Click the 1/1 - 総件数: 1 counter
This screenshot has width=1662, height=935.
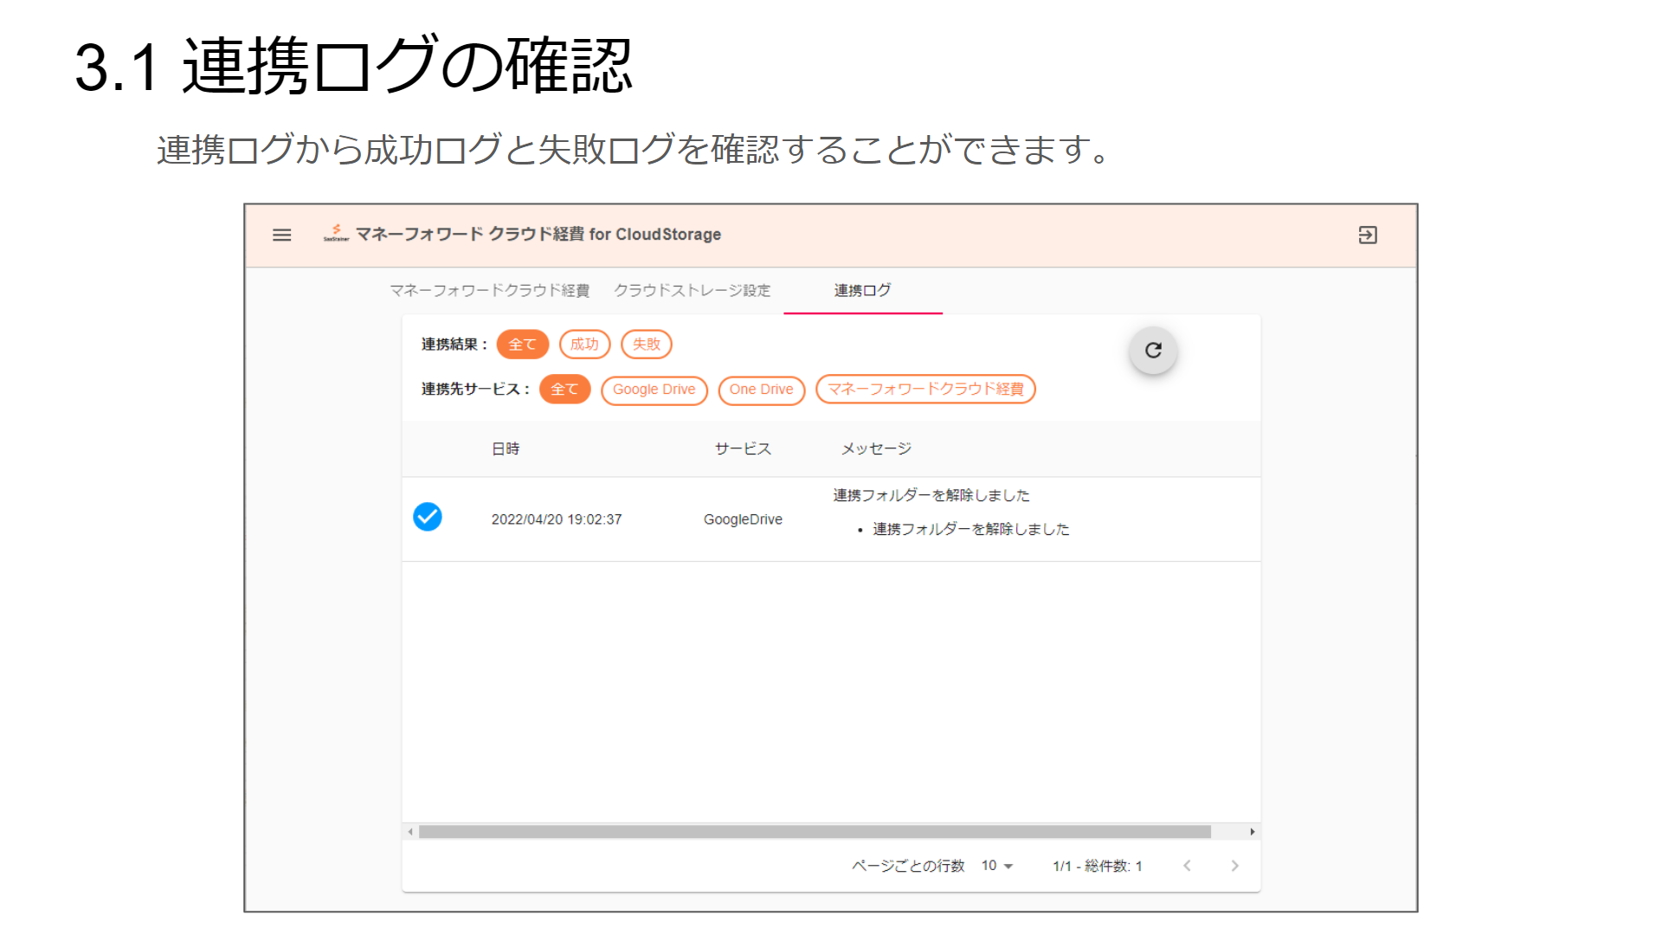coord(1098,866)
